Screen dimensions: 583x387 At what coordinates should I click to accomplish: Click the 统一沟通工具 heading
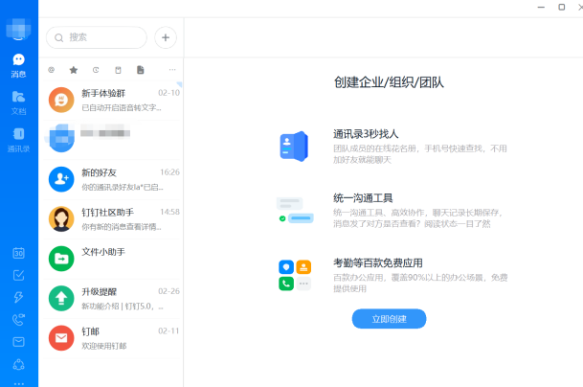[x=363, y=198]
